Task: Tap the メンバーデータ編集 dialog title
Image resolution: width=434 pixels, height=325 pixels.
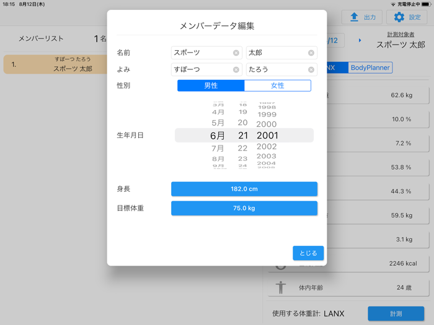Action: pyautogui.click(x=217, y=26)
